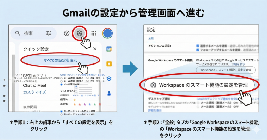Click the magnifier search icon
This screenshot has width=267, height=140.
coord(17,33)
